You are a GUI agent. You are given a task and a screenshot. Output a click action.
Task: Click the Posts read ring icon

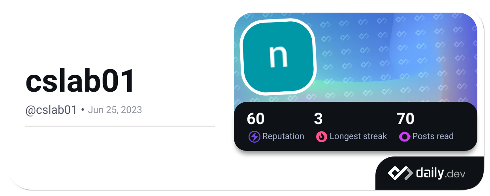tap(405, 137)
